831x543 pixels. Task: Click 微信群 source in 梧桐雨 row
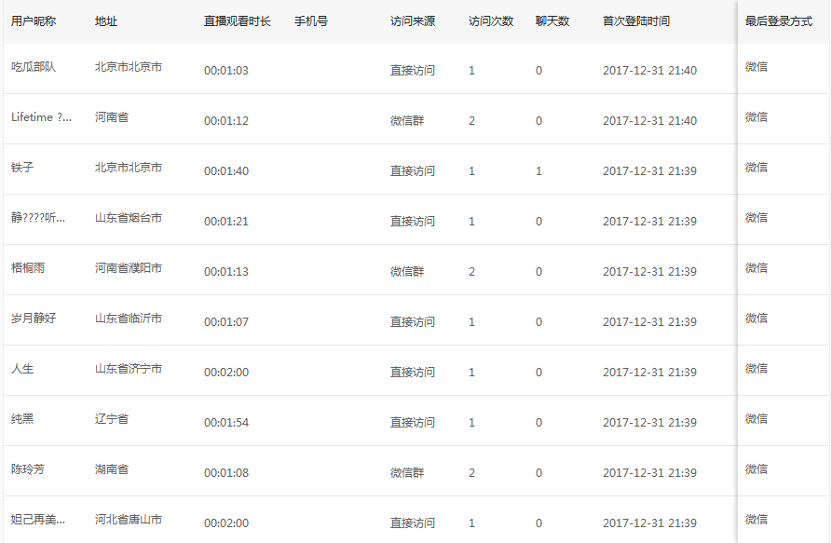[407, 272]
